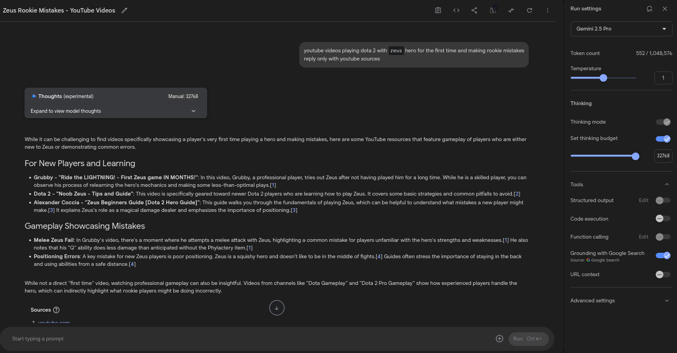
Task: Open the Gemini 2.5 Pro model dropdown
Action: pos(621,29)
